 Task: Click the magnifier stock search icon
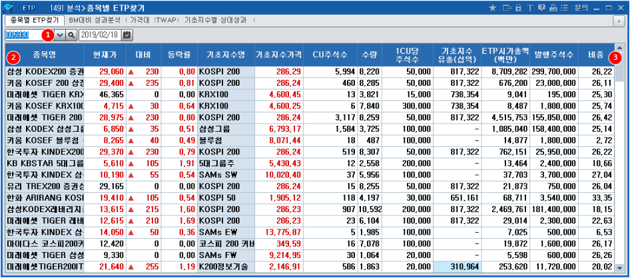tap(71, 34)
